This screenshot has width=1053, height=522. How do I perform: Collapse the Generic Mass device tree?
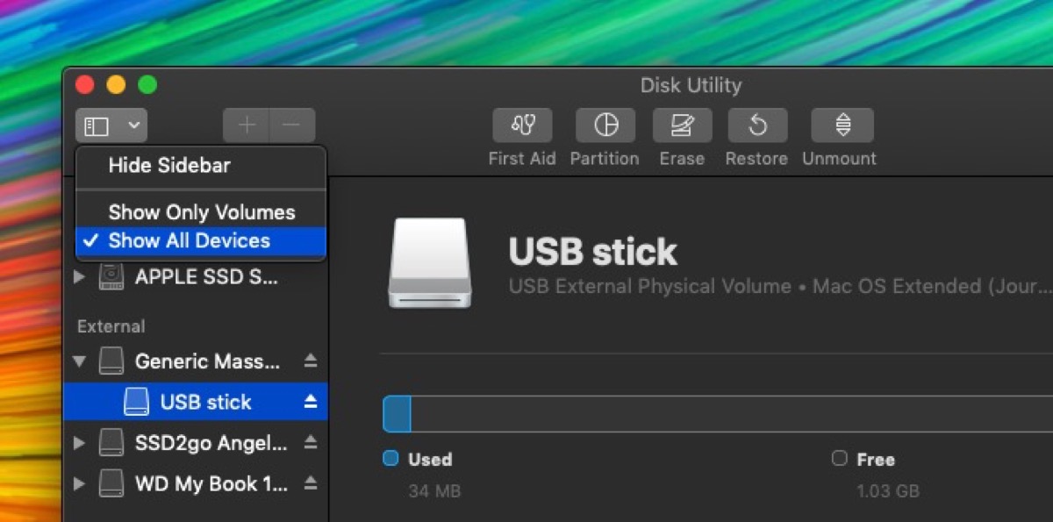tap(81, 361)
